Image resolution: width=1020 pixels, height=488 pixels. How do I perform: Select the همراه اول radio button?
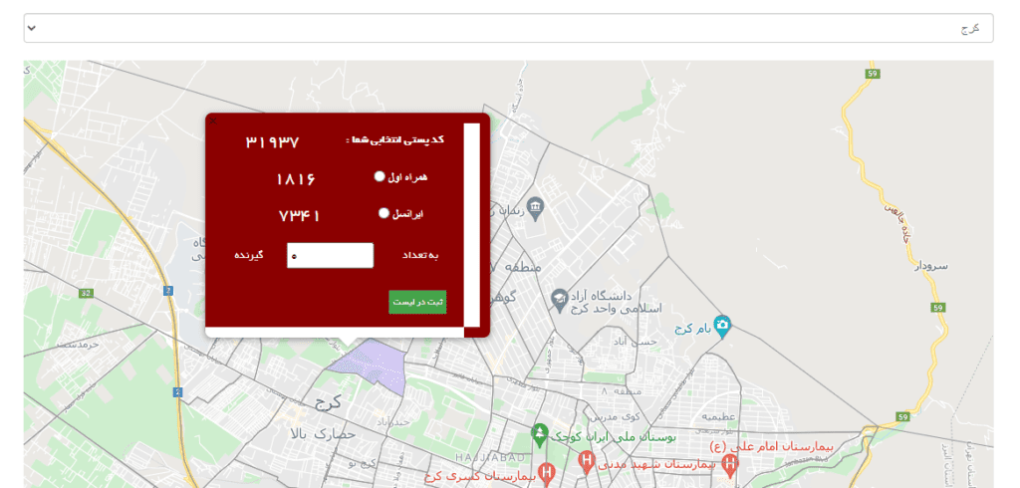tap(380, 176)
